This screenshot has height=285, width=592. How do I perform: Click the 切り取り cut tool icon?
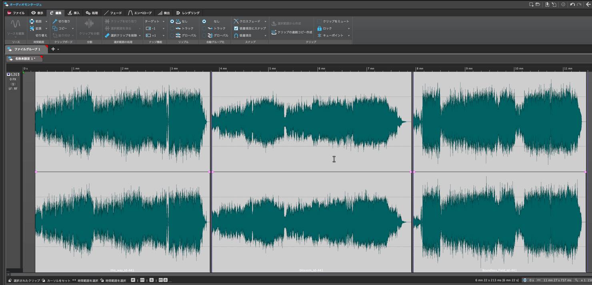[x=55, y=21]
